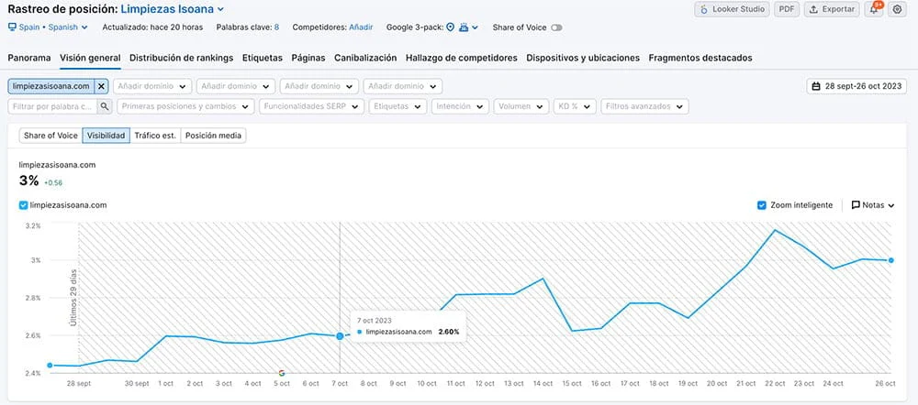Click the 26 oct end data point

891,260
